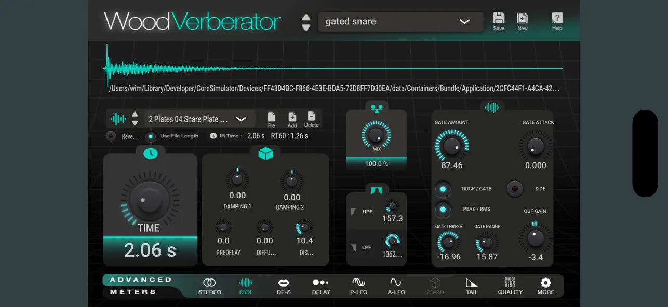
Task: Click the impulse response waveform display
Action: [334, 68]
